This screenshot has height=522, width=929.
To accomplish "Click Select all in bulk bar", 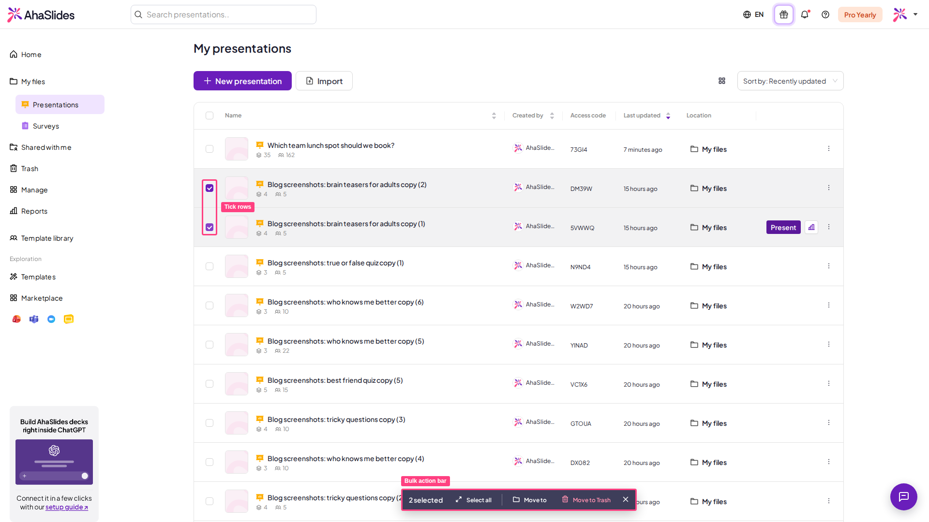I will (473, 500).
